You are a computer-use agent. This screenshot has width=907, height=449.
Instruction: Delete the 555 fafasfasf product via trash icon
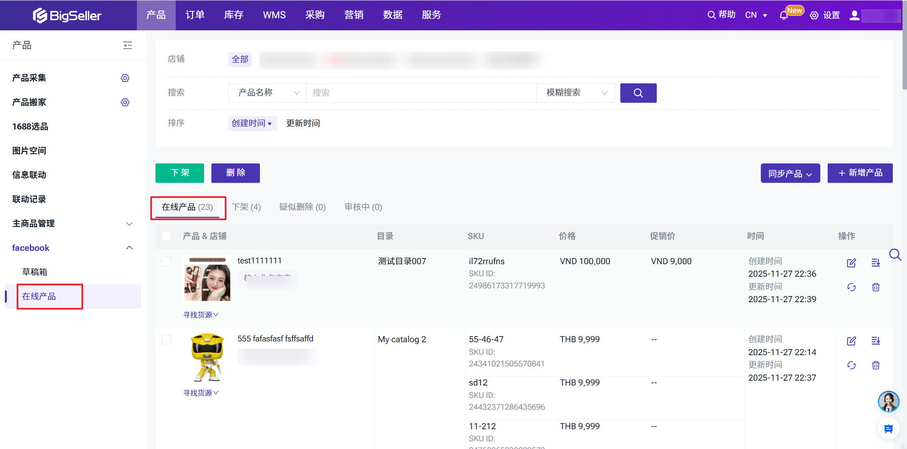click(x=875, y=365)
